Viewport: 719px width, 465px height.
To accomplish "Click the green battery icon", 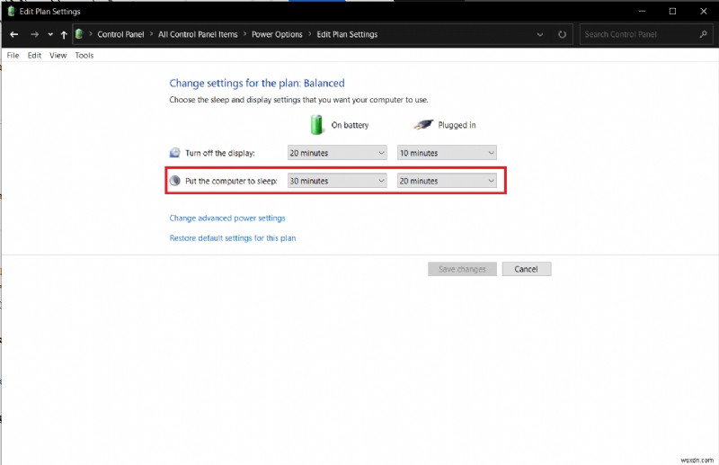I will 316,125.
